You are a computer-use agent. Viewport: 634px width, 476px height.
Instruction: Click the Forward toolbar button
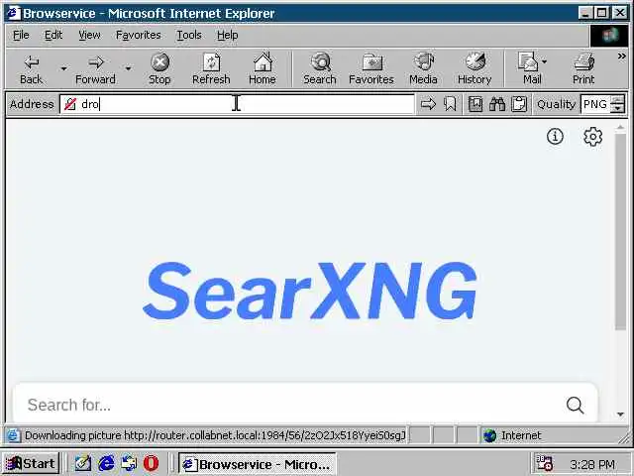pos(95,68)
